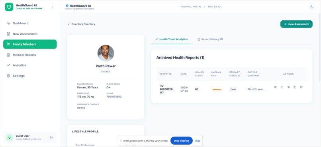The height and width of the screenshot is (147, 321).
Task: Open Medical Reports in the sidebar
Action: [30, 55]
